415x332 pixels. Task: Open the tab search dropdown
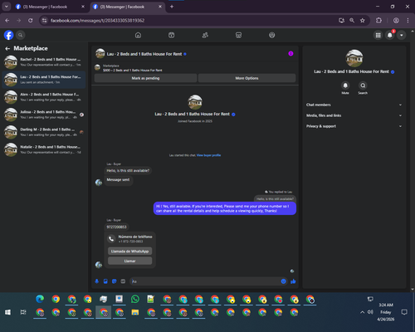click(x=6, y=7)
